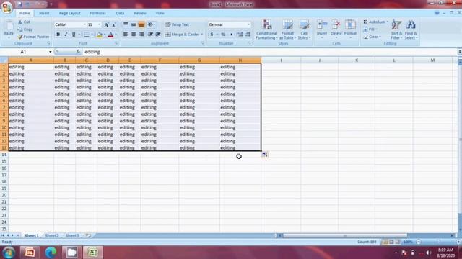Center text horizontally
462x259 pixels.
(x=134, y=35)
